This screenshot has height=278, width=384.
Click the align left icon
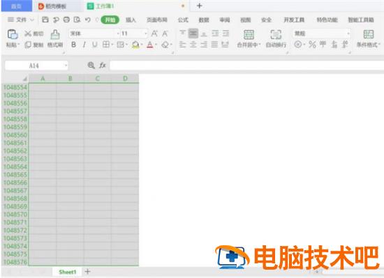tap(182, 45)
